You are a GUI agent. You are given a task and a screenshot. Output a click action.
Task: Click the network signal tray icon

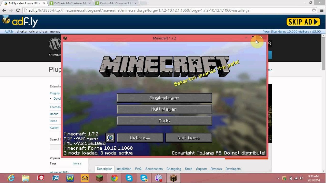[296, 178]
